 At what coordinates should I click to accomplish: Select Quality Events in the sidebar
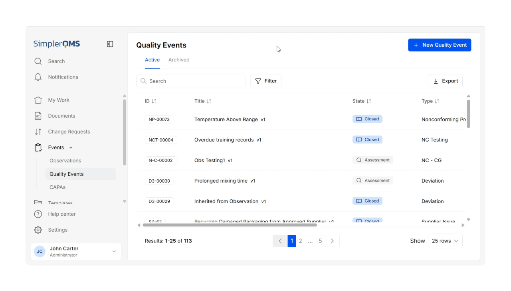[x=80, y=174]
